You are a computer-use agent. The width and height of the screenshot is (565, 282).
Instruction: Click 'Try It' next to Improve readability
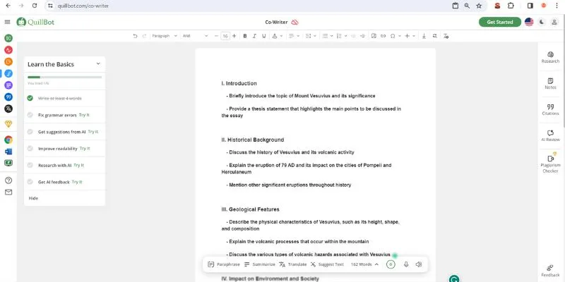85,149
